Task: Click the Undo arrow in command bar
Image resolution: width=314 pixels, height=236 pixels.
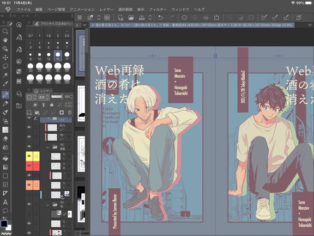Action: click(160, 18)
